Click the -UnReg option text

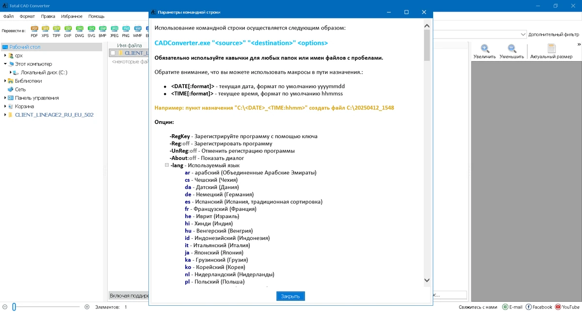click(x=180, y=151)
